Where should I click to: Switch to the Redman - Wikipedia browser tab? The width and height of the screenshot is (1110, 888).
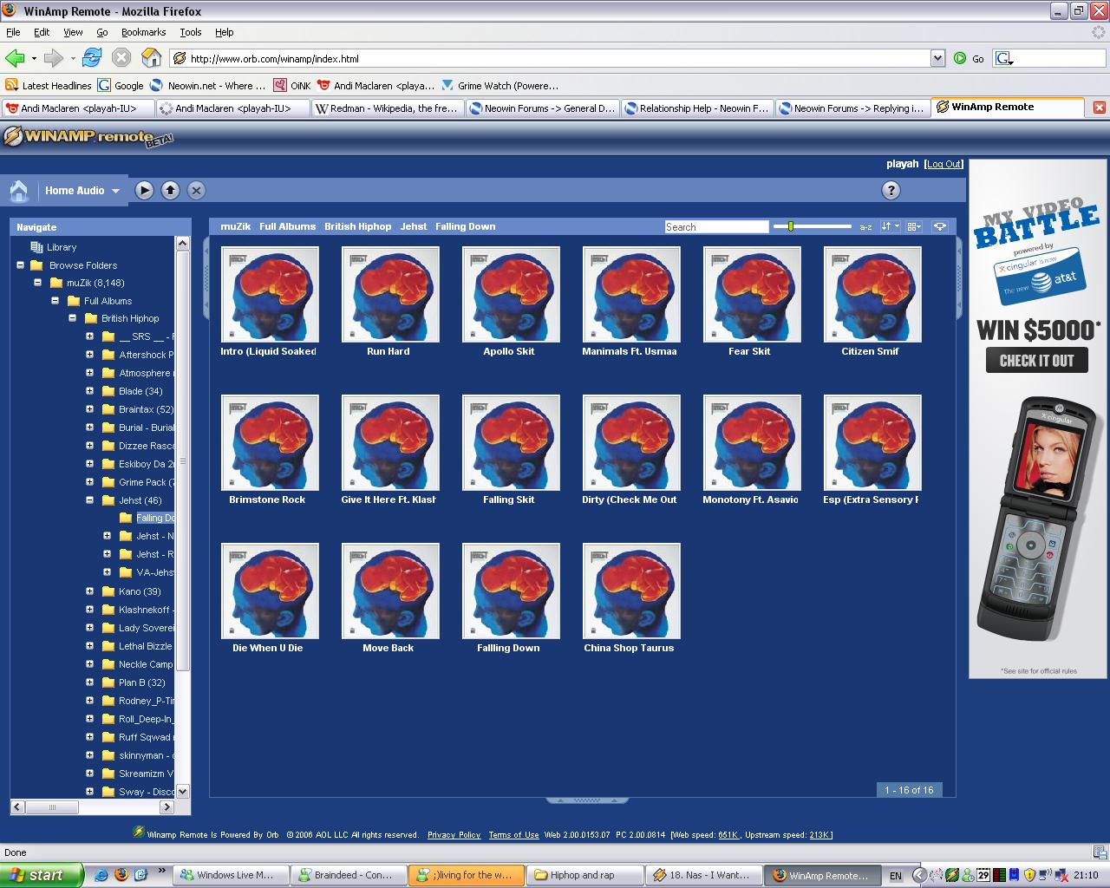point(387,107)
